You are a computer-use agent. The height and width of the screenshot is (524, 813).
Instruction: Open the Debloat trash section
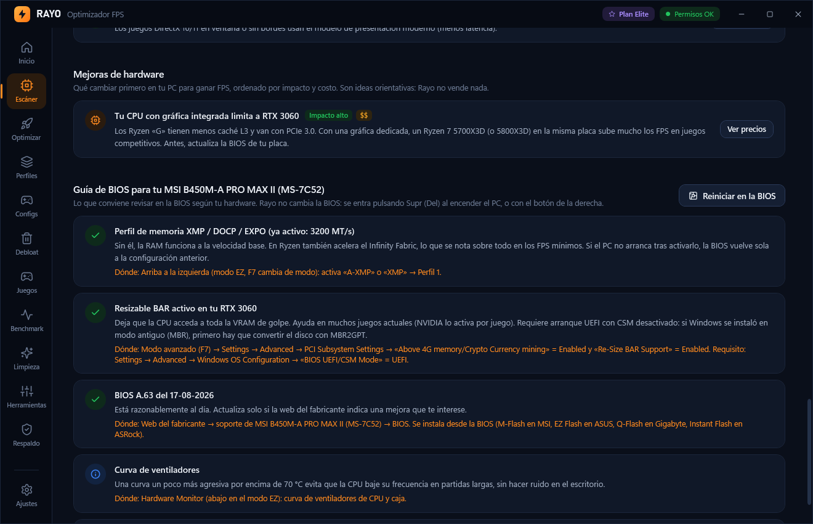[x=26, y=244]
